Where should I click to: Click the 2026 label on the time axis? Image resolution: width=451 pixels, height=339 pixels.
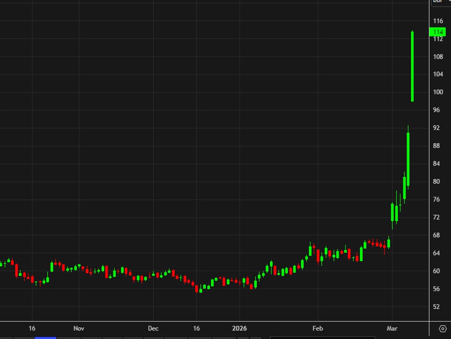click(x=240, y=328)
